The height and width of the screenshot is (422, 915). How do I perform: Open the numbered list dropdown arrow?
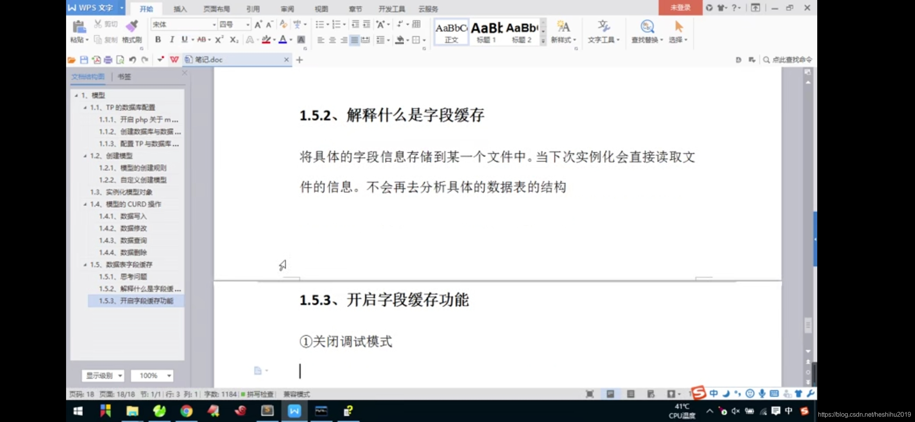pyautogui.click(x=344, y=25)
